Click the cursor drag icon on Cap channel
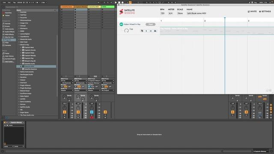 pos(142,31)
